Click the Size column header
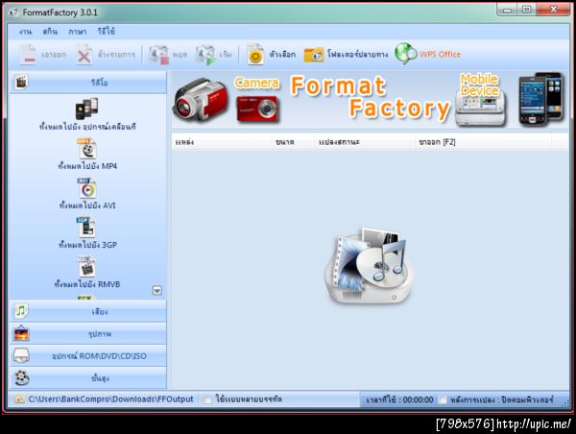Viewport: 576px width, 434px height. (293, 142)
